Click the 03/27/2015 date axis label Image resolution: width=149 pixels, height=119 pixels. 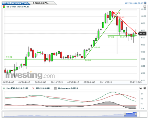[136, 82]
